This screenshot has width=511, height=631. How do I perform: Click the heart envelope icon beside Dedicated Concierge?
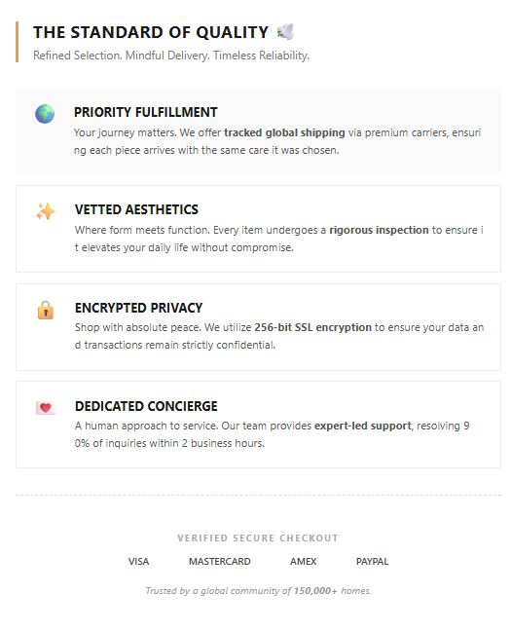tap(46, 408)
